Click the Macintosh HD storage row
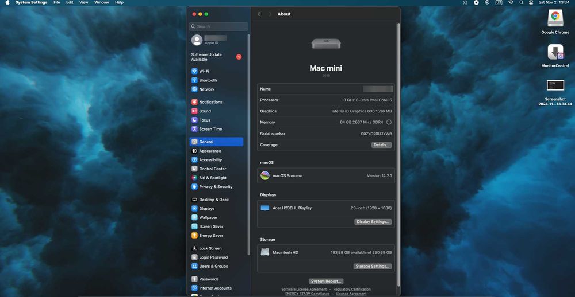This screenshot has width=575, height=297. tap(326, 252)
